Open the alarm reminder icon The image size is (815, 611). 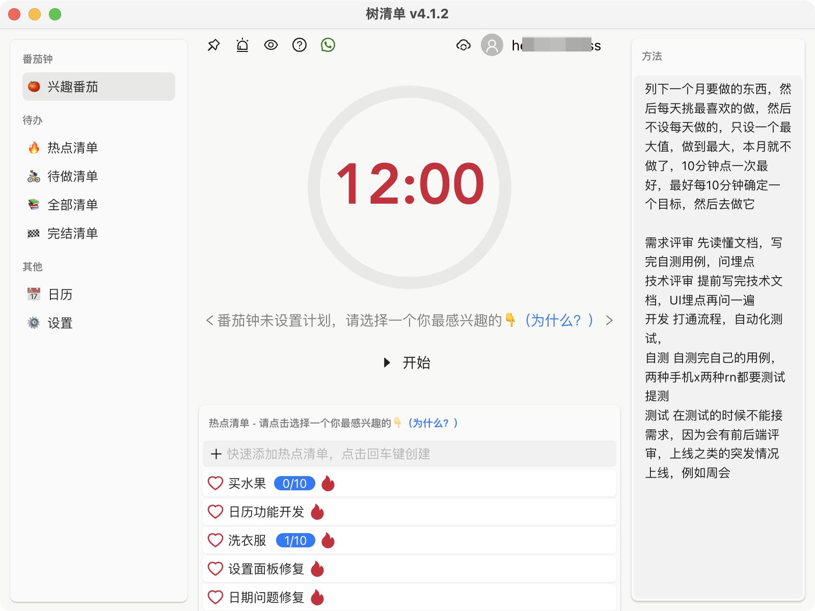coord(242,45)
